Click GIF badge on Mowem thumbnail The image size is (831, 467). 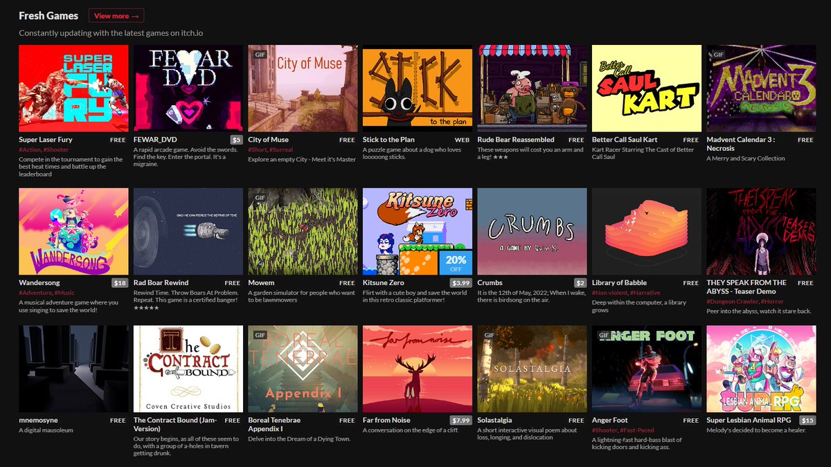click(260, 197)
